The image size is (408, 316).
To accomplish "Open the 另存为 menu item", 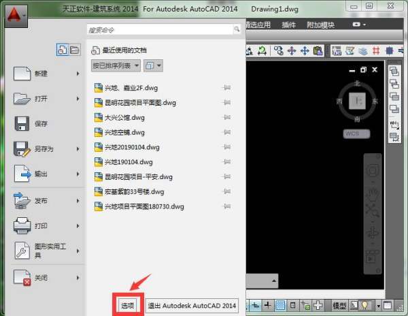I will click(46, 149).
